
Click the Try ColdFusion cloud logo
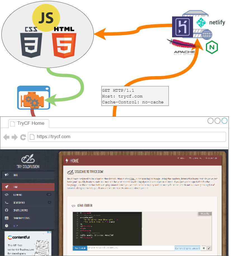pos(28,159)
